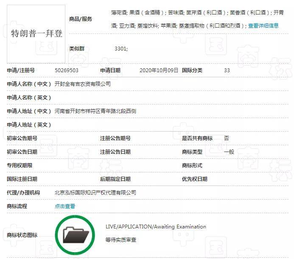Click the 特朗普一拜登 trademark image
Viewport: 294px width, 259px height.
click(x=36, y=34)
